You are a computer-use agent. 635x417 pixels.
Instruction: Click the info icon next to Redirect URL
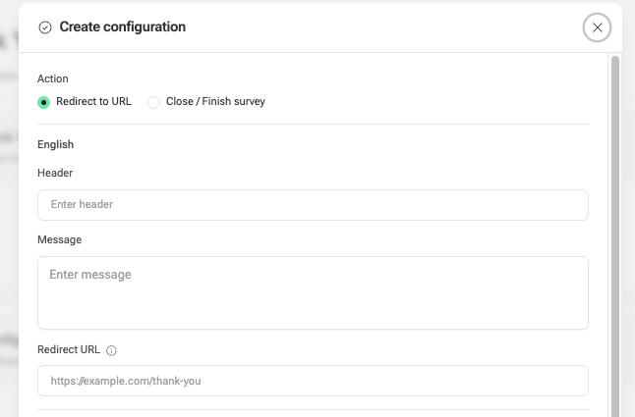pos(111,350)
